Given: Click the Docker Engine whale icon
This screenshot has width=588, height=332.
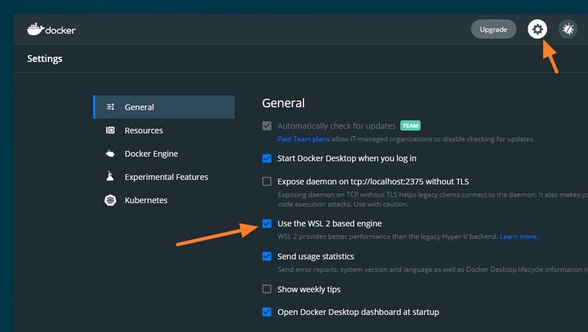Looking at the screenshot, I should point(110,154).
